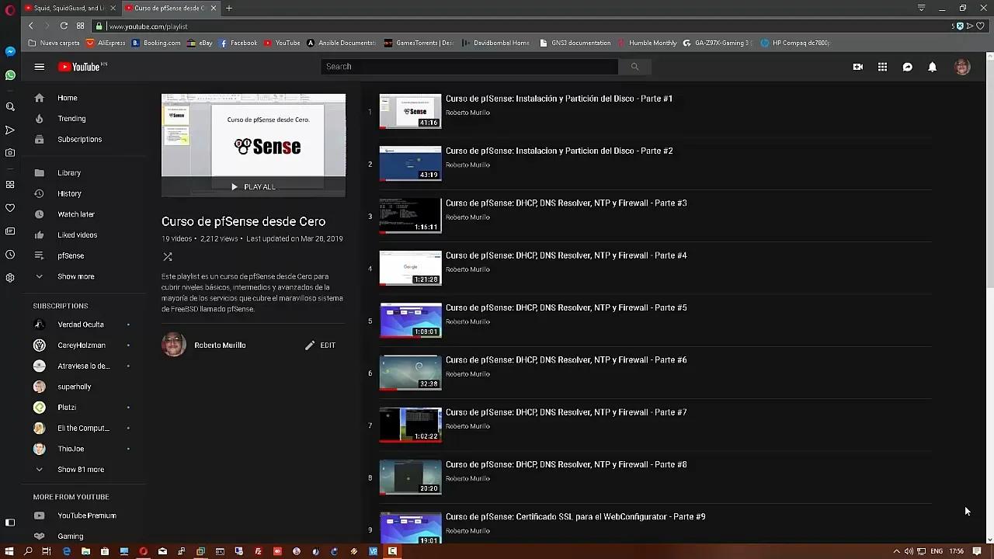Open the guide hamburger menu
The height and width of the screenshot is (559, 994).
39,67
